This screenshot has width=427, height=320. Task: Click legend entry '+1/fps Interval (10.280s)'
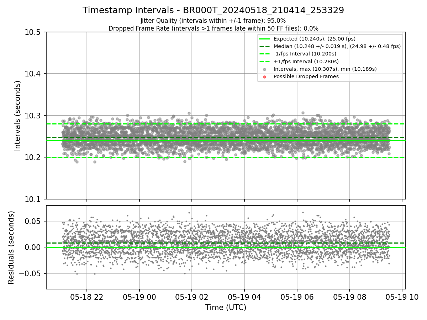pyautogui.click(x=306, y=62)
